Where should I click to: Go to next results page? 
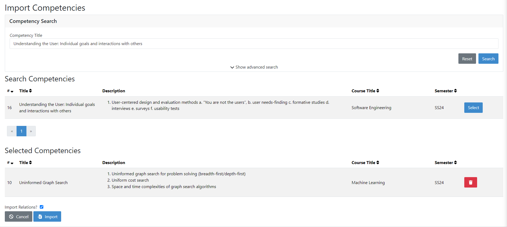pyautogui.click(x=31, y=131)
